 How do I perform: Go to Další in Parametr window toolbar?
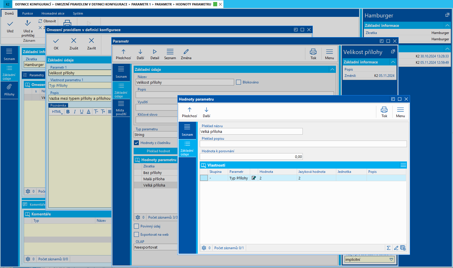click(x=140, y=54)
